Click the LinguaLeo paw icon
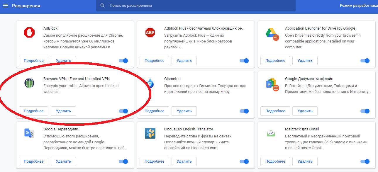This screenshot has width=378, height=172. click(x=150, y=133)
